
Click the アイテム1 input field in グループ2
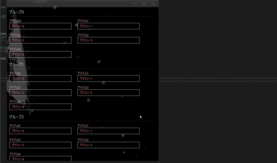pos(108,131)
